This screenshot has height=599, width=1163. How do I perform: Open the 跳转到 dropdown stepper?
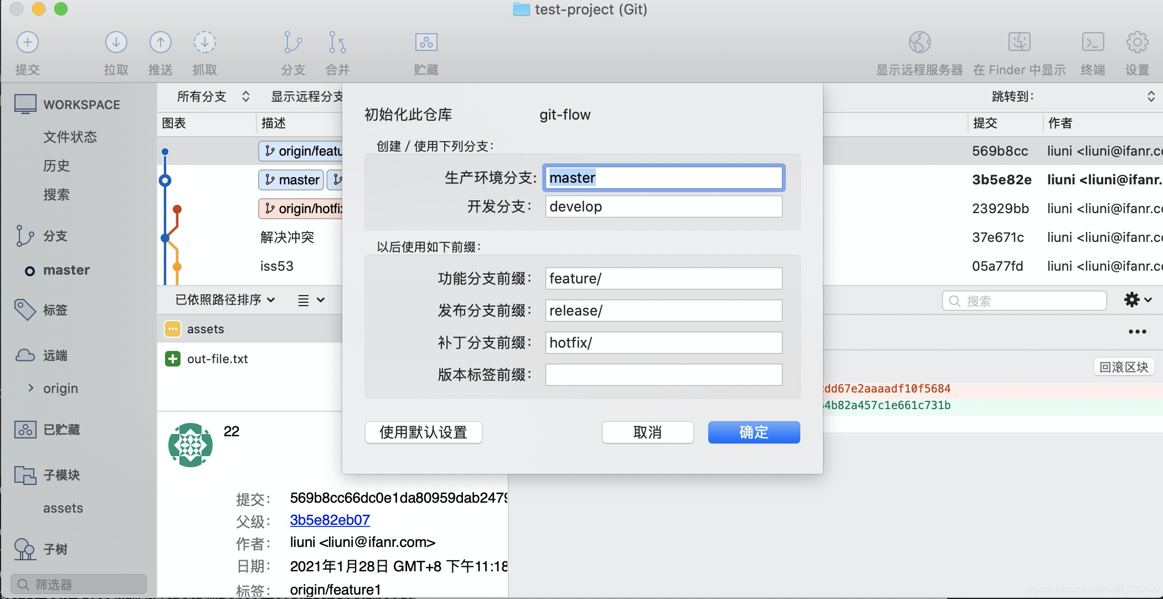pos(1151,97)
